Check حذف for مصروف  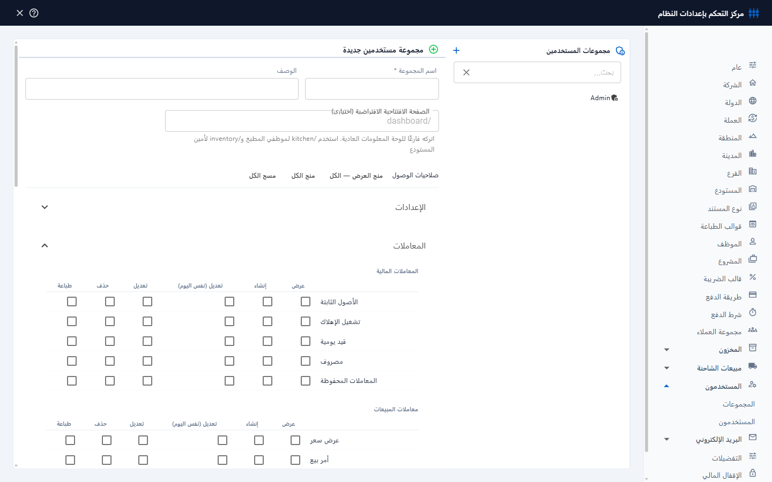pos(110,361)
